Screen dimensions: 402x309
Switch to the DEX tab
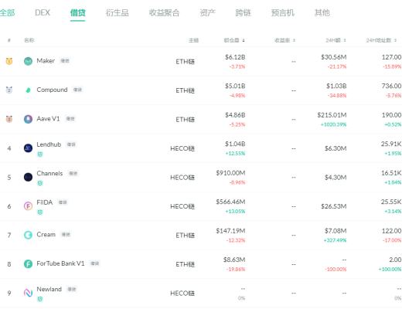tap(43, 12)
